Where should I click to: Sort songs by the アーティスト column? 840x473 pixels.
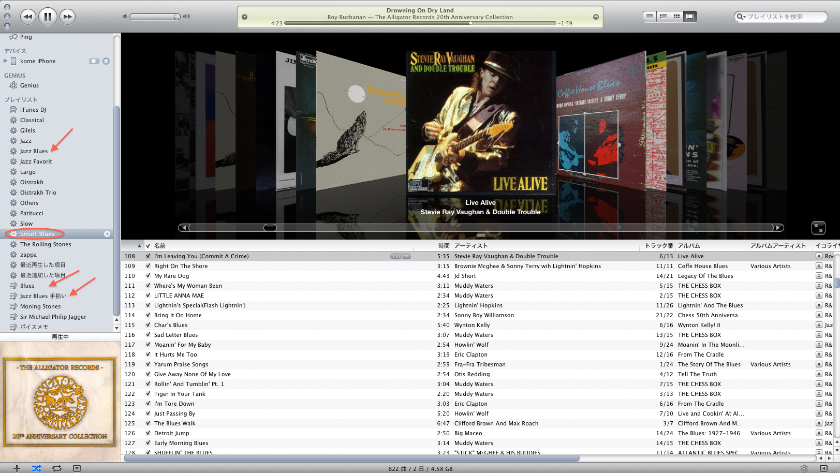(471, 246)
